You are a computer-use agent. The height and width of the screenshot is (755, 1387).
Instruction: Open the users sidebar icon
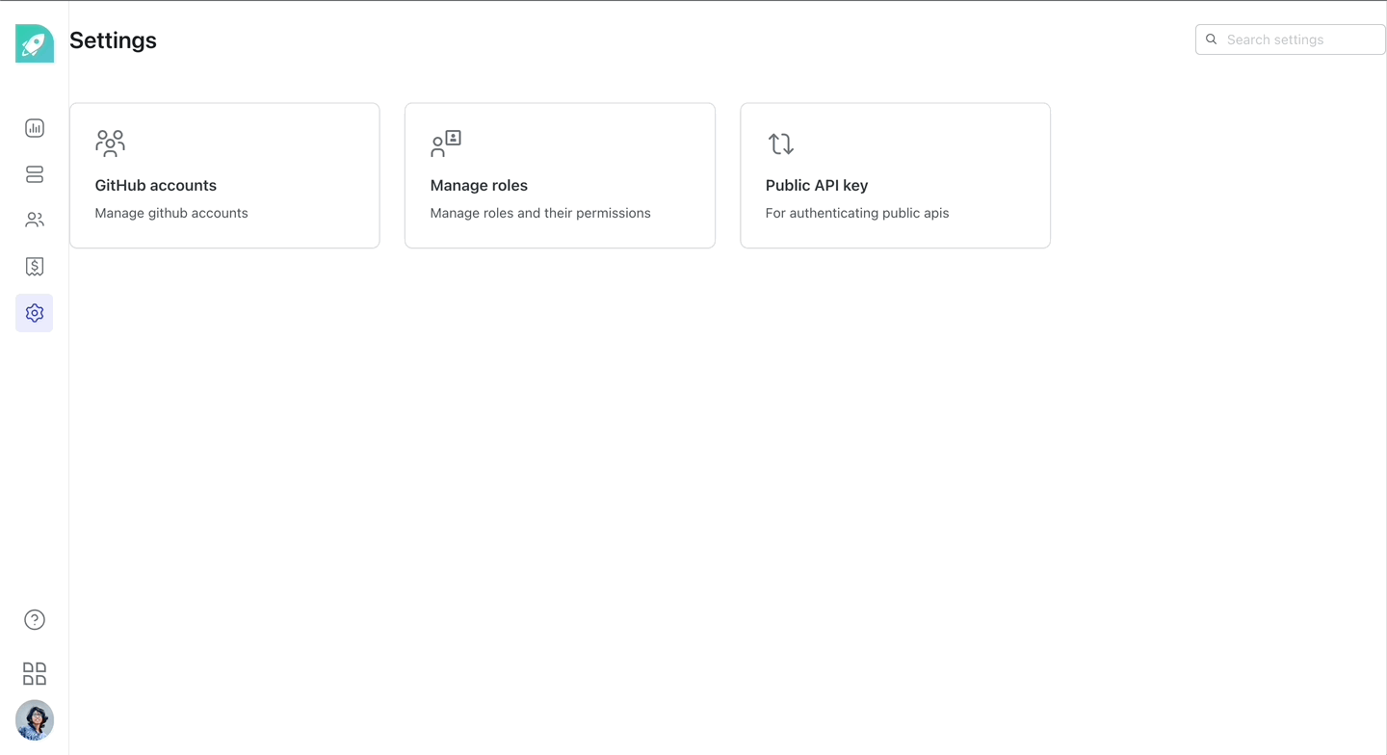pos(35,221)
